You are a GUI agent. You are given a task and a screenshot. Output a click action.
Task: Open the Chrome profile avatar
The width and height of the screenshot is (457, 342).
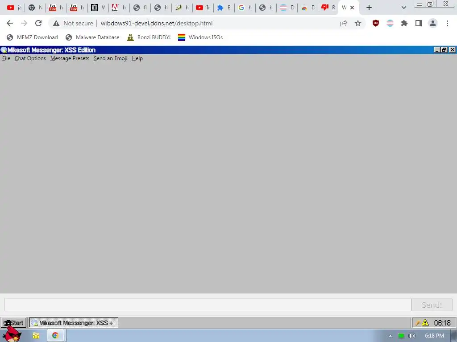(433, 23)
